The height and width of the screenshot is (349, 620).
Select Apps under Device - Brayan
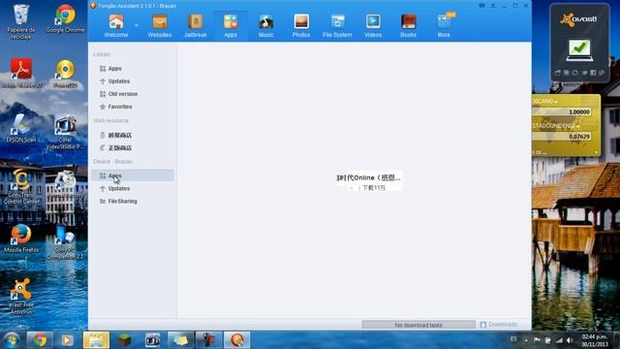(133, 175)
